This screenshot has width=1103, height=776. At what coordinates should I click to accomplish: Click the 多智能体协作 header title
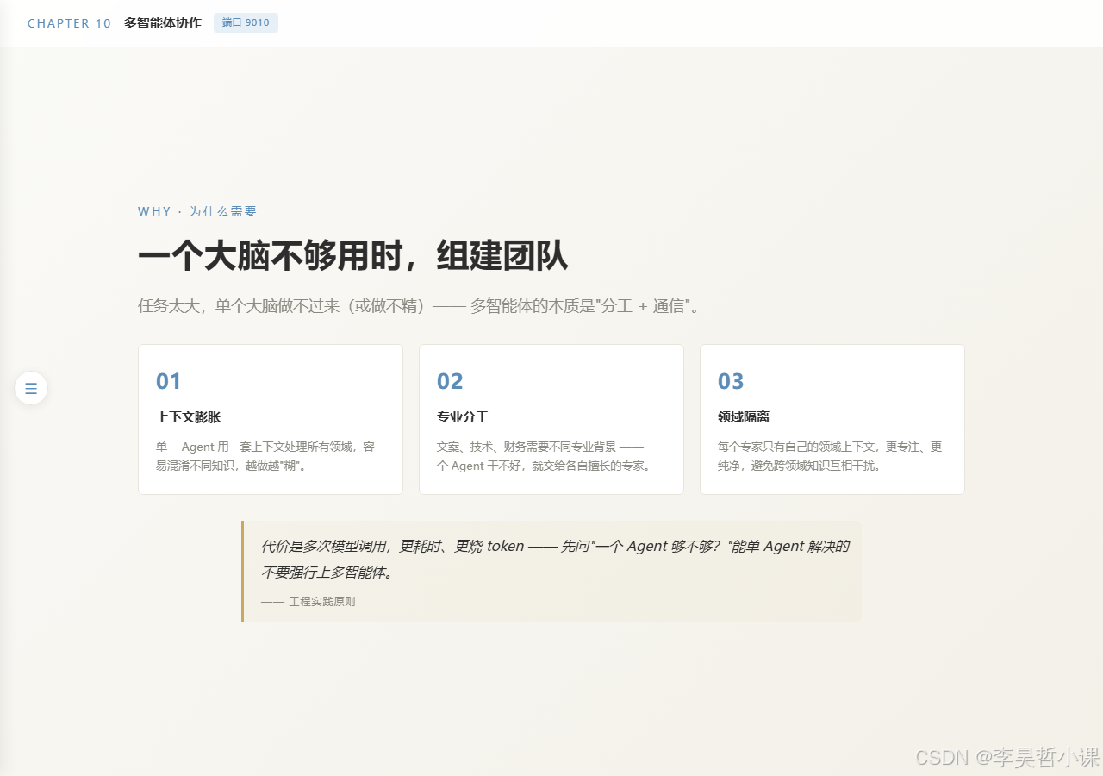[163, 23]
